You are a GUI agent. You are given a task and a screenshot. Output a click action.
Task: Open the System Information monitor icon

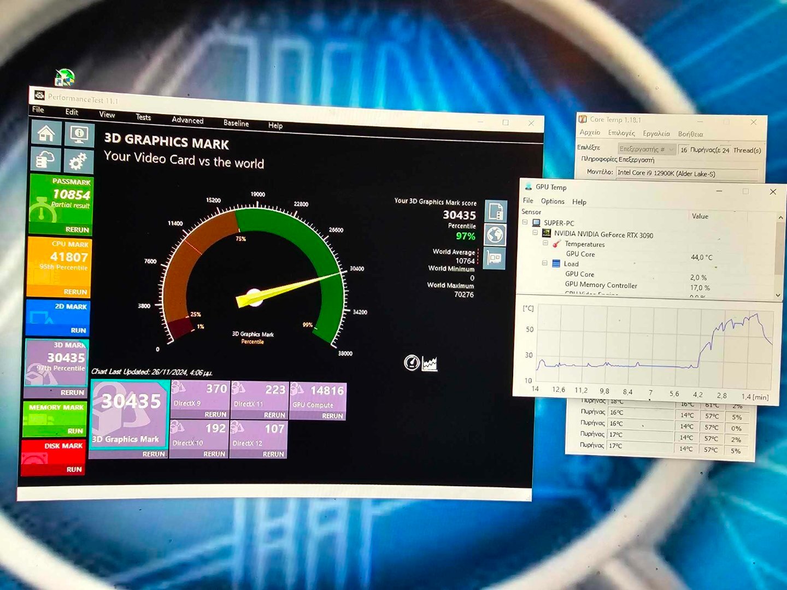click(79, 134)
